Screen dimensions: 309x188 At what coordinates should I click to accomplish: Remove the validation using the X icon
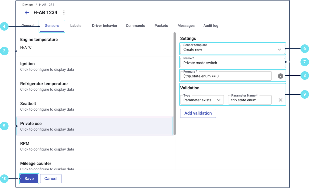280,100
